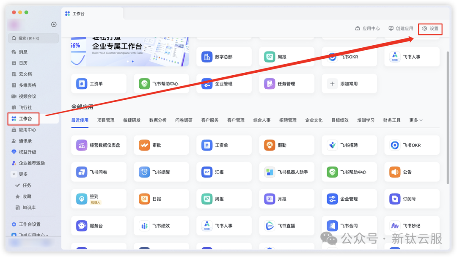Open 应用中心 from the top bar
457x257 pixels.
[368, 28]
